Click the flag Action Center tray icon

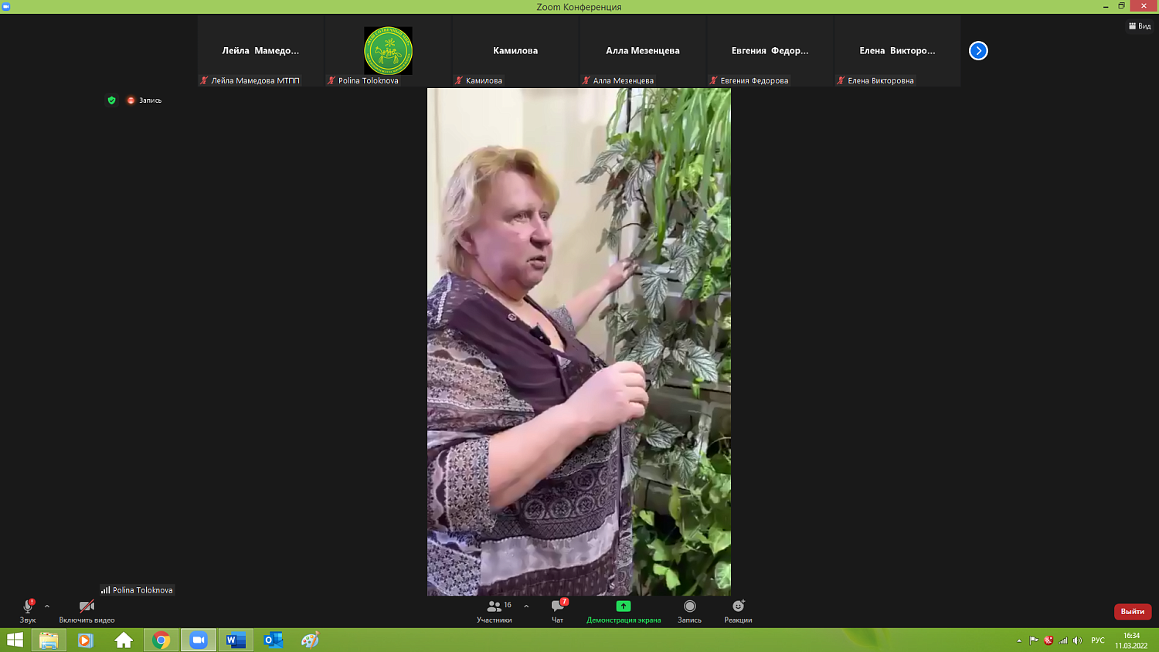[1034, 640]
